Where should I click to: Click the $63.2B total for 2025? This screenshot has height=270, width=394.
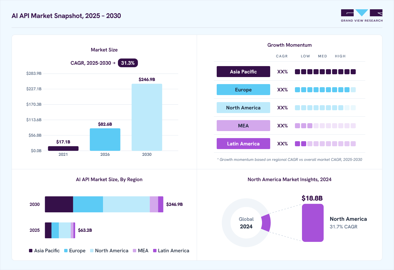click(85, 230)
